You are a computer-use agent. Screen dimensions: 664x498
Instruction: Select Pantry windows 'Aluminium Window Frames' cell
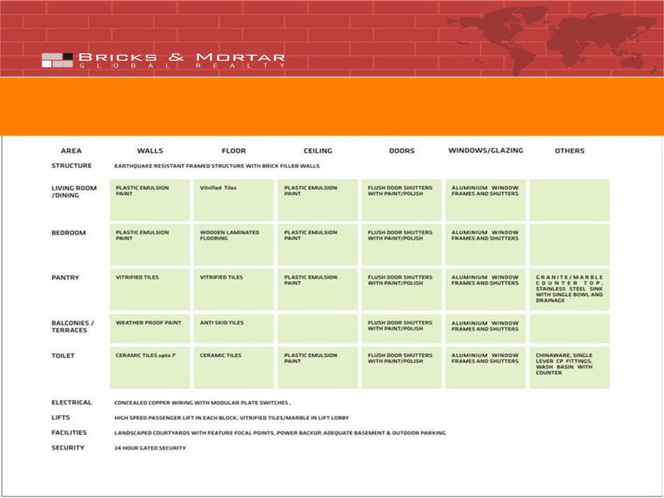point(486,290)
